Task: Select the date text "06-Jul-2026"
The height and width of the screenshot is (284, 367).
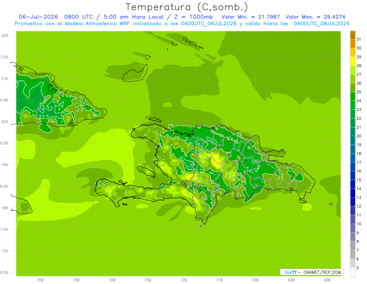Action: pyautogui.click(x=38, y=17)
